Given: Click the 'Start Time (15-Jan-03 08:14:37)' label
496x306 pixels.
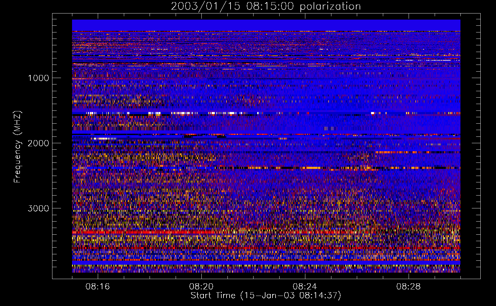Looking at the screenshot, I should 266,296.
